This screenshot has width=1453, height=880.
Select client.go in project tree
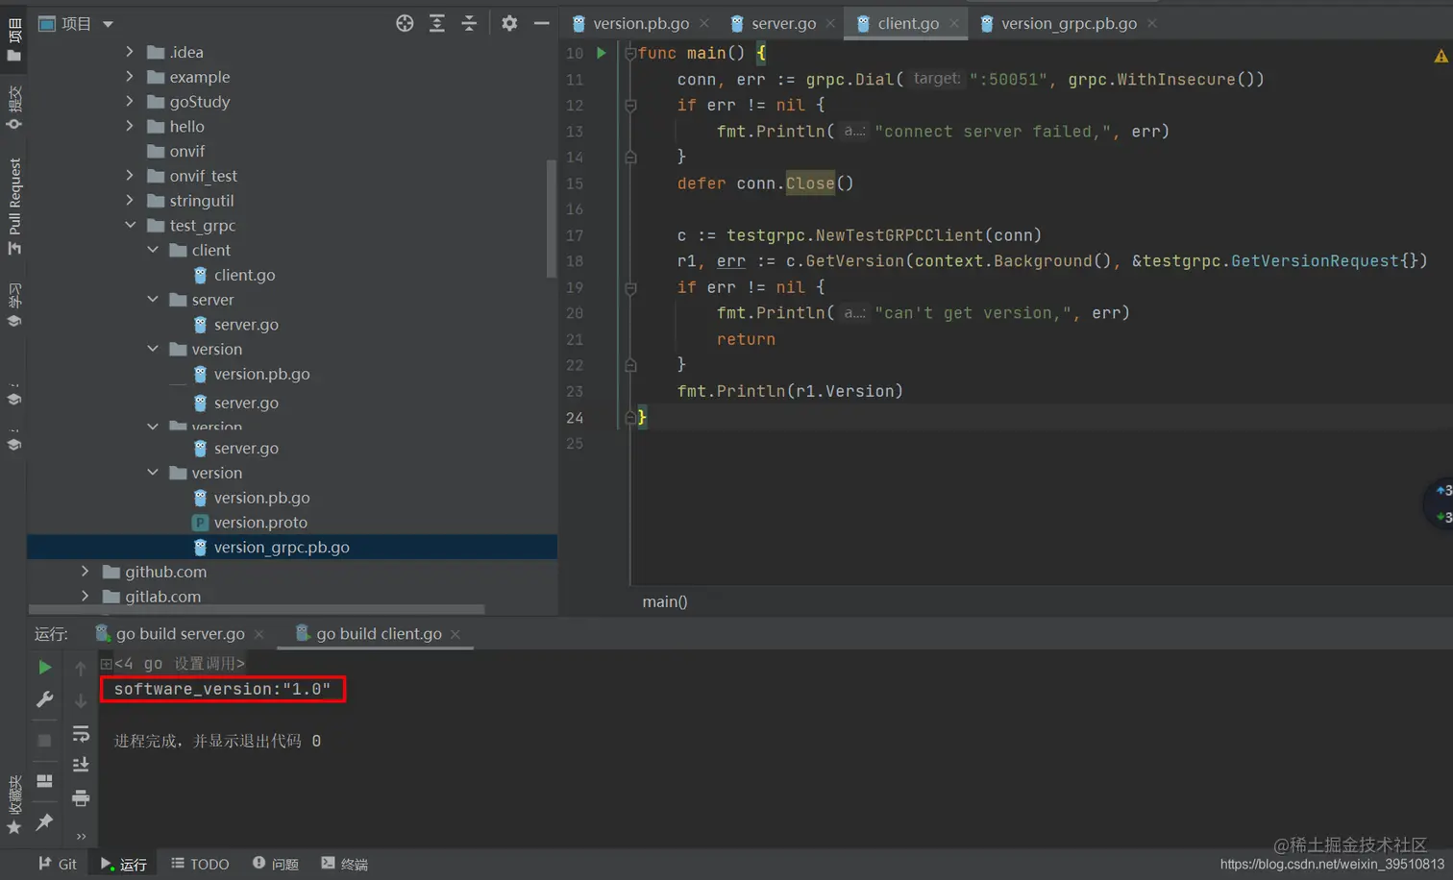pyautogui.click(x=244, y=275)
